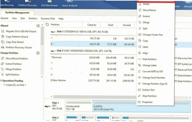Click the Change Serial Number icon
This screenshot has height=122, width=192.
139,78
